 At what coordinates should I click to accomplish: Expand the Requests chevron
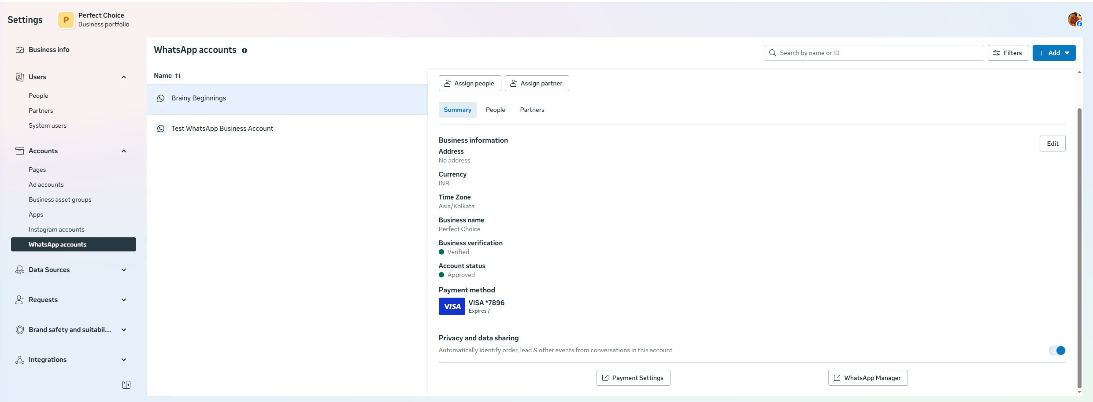pos(124,300)
